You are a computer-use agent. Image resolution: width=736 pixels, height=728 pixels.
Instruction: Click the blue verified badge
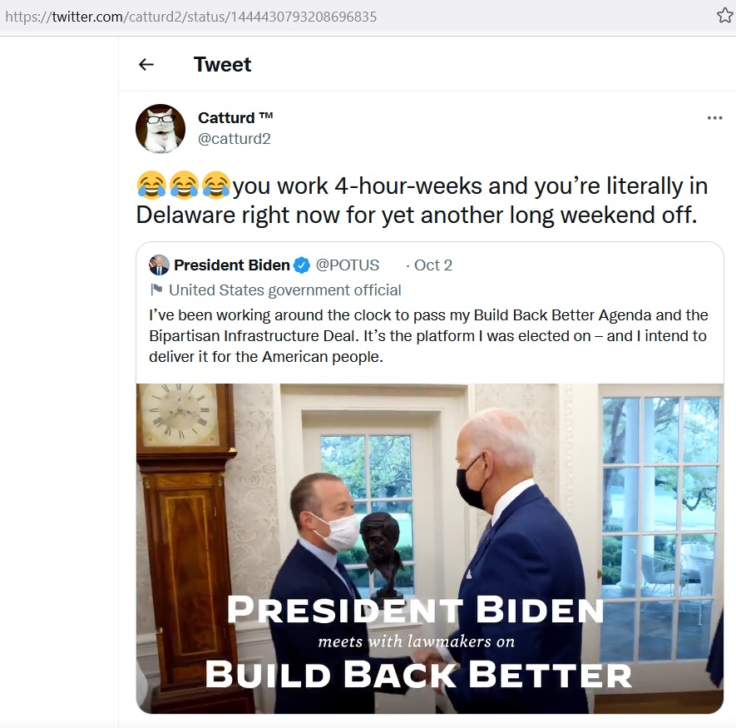click(302, 265)
